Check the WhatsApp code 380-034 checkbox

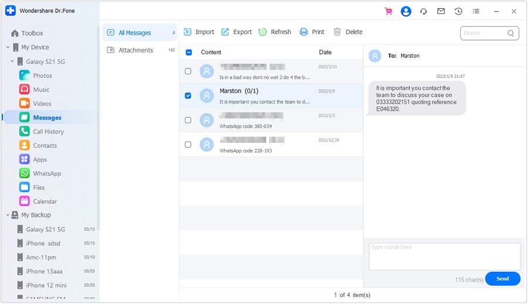tap(188, 120)
